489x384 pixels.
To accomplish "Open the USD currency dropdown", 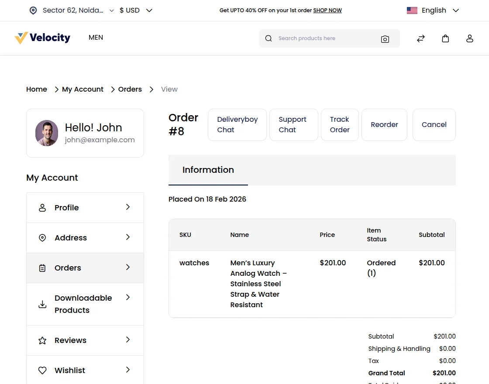I will point(136,10).
